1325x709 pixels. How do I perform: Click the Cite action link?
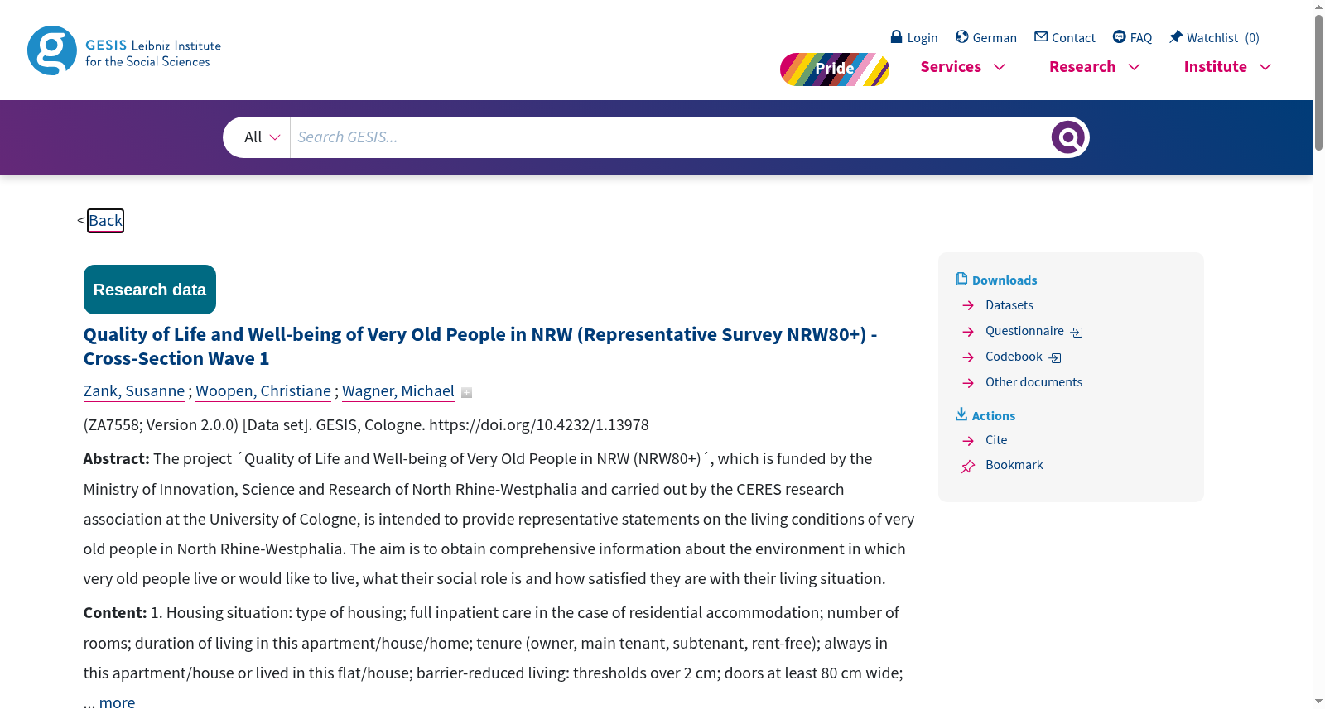pos(996,440)
